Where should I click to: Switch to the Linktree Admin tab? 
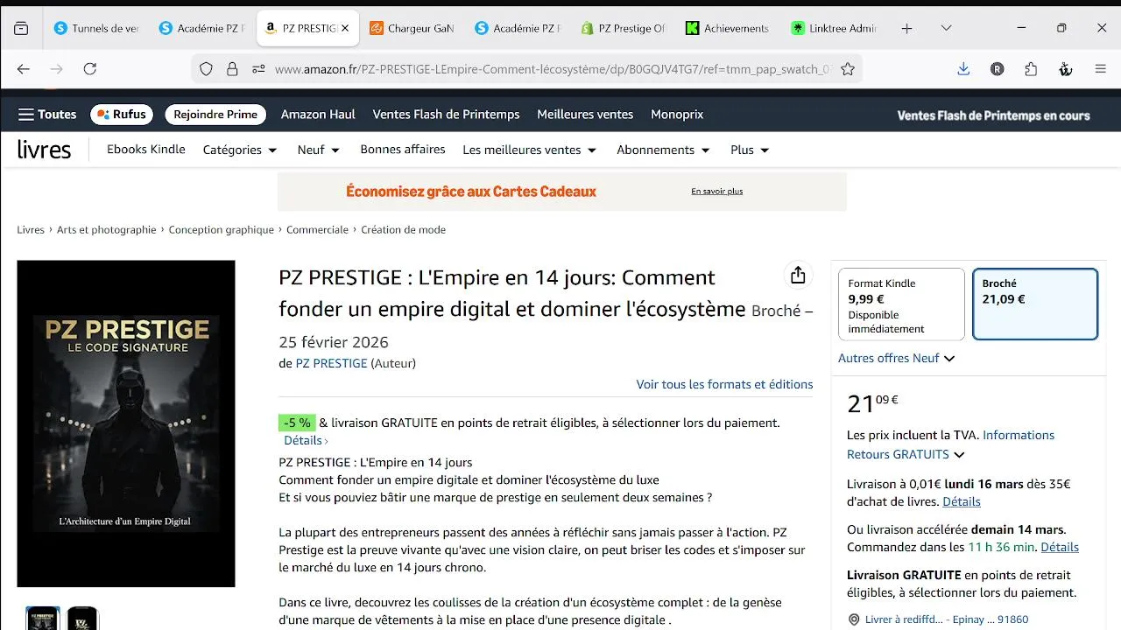[x=834, y=28]
